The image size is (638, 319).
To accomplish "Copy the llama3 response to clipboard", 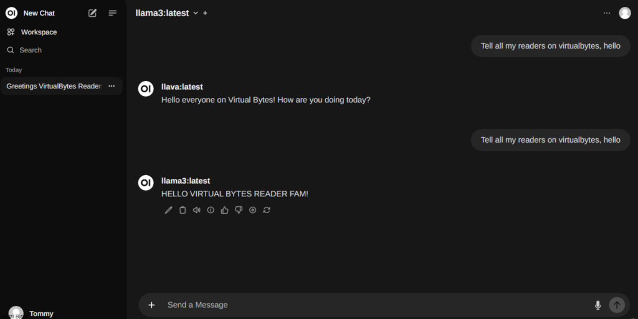I will 183,210.
